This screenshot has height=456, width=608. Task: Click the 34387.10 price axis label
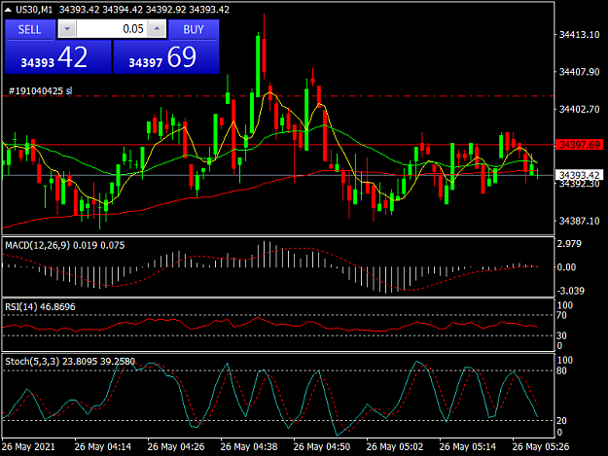click(580, 221)
